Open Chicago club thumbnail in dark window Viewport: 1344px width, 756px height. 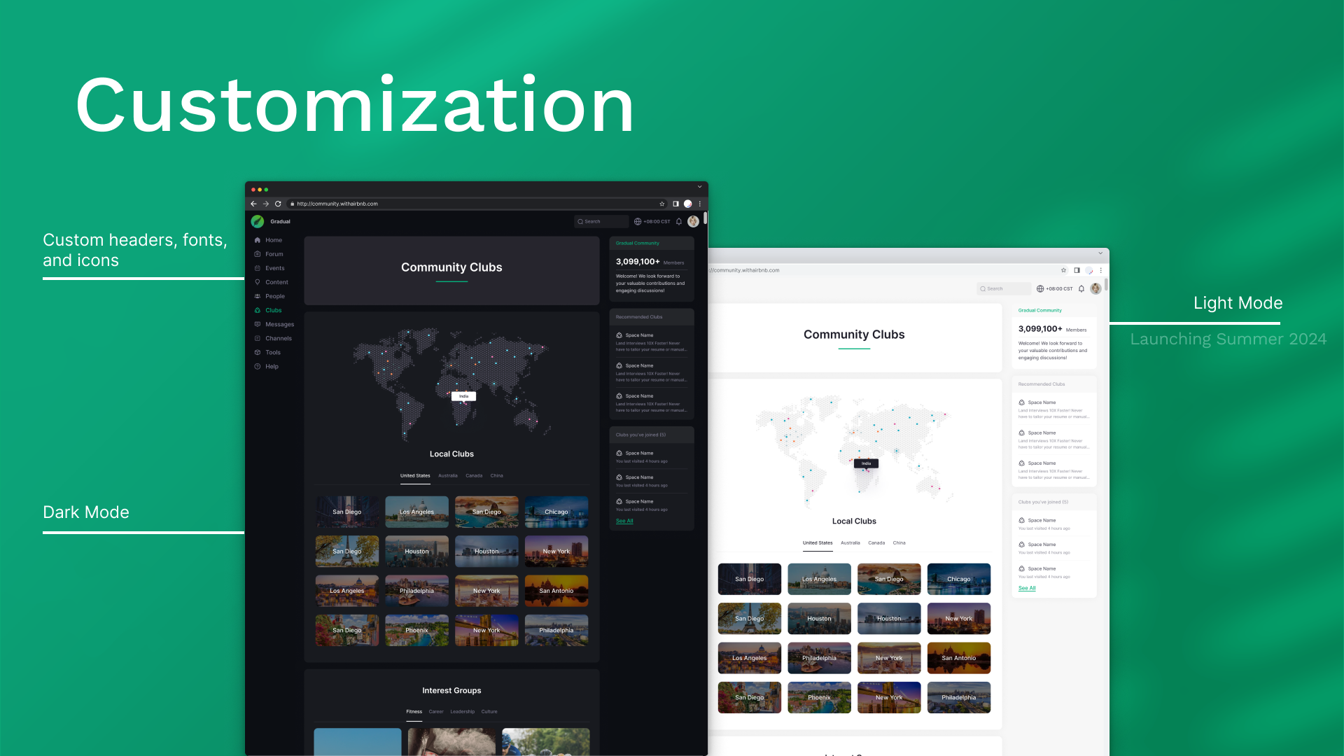[x=556, y=512]
